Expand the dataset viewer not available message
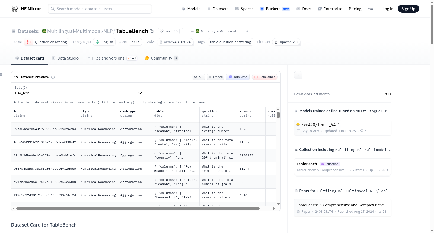This screenshot has height=233, width=434. 110,102
